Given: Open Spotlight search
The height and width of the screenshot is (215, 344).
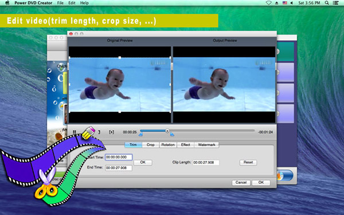Looking at the screenshot, I should click(x=327, y=3).
